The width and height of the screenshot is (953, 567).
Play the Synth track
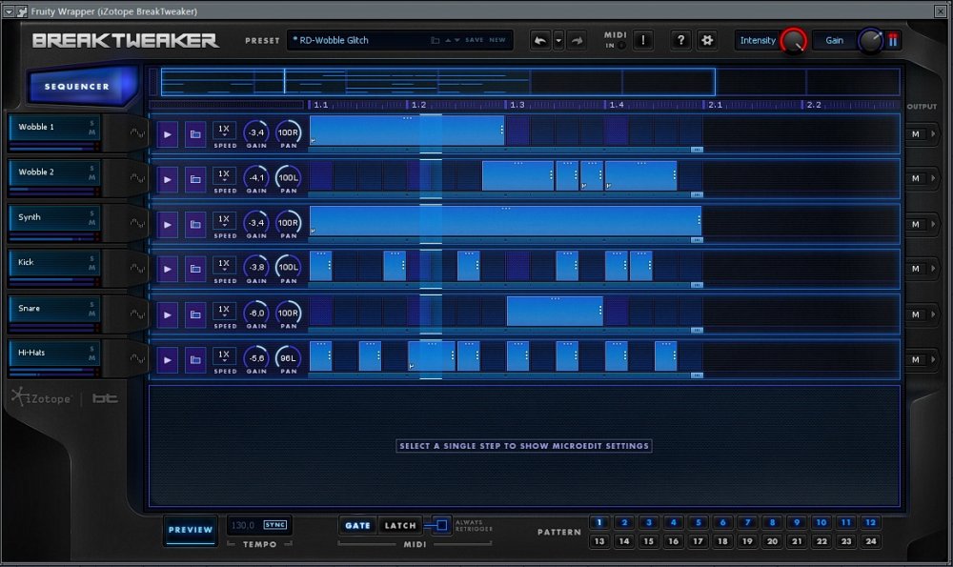[x=167, y=224]
